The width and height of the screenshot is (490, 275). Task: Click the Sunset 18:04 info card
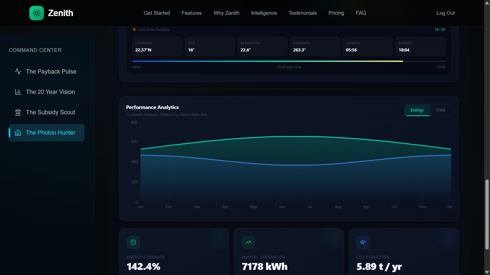click(x=420, y=47)
